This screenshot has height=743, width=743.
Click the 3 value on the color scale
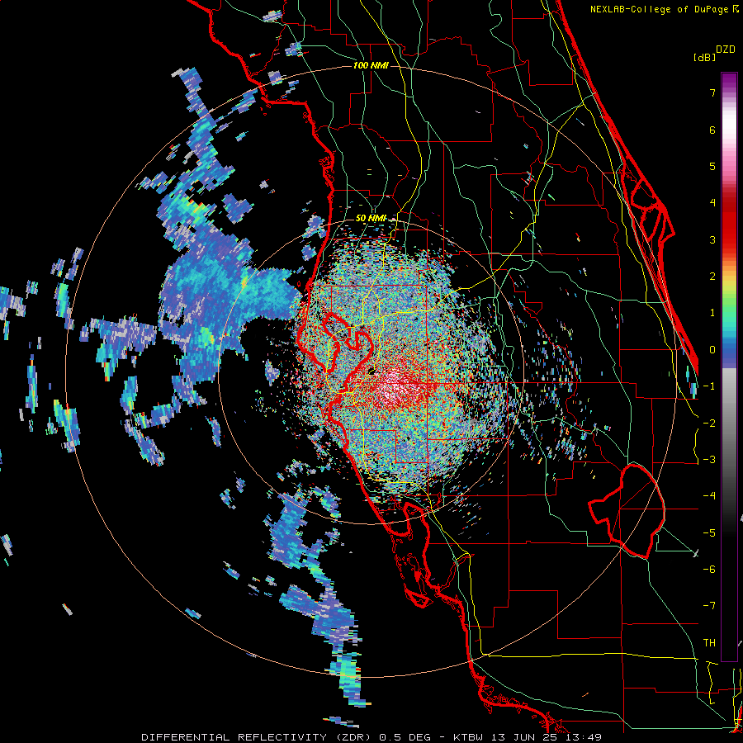[712, 239]
